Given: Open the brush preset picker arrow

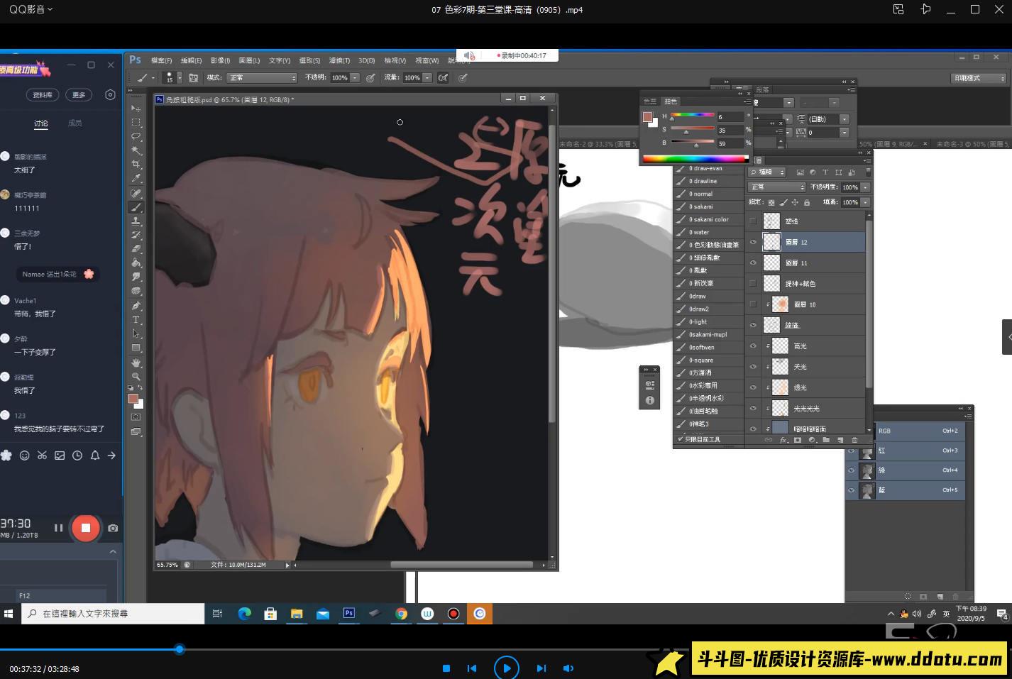Looking at the screenshot, I should (179, 77).
